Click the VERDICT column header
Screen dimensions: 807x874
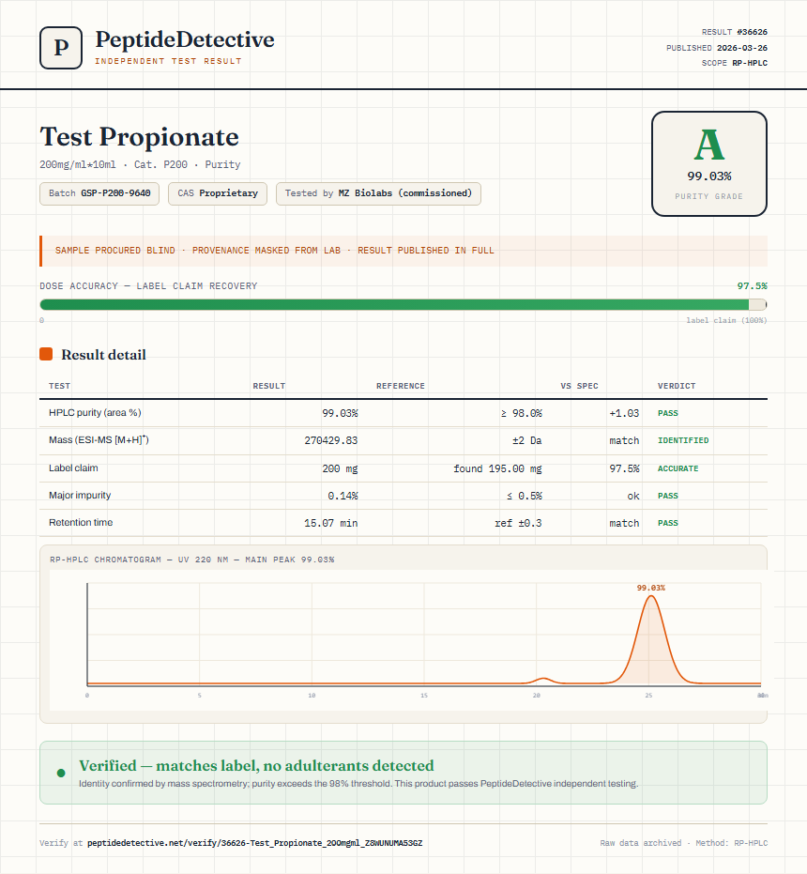677,386
